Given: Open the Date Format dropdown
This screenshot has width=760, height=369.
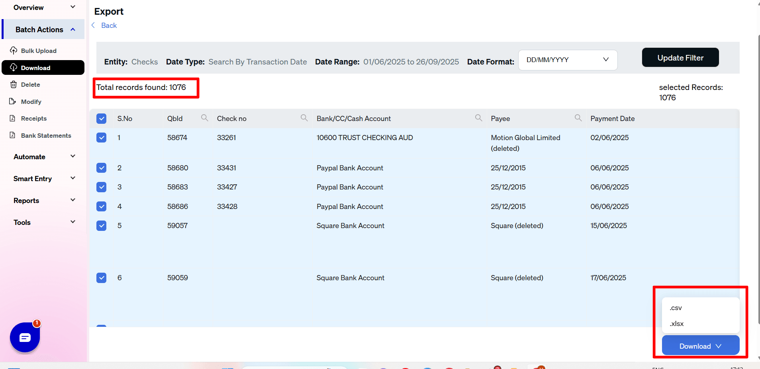Looking at the screenshot, I should click(x=567, y=60).
